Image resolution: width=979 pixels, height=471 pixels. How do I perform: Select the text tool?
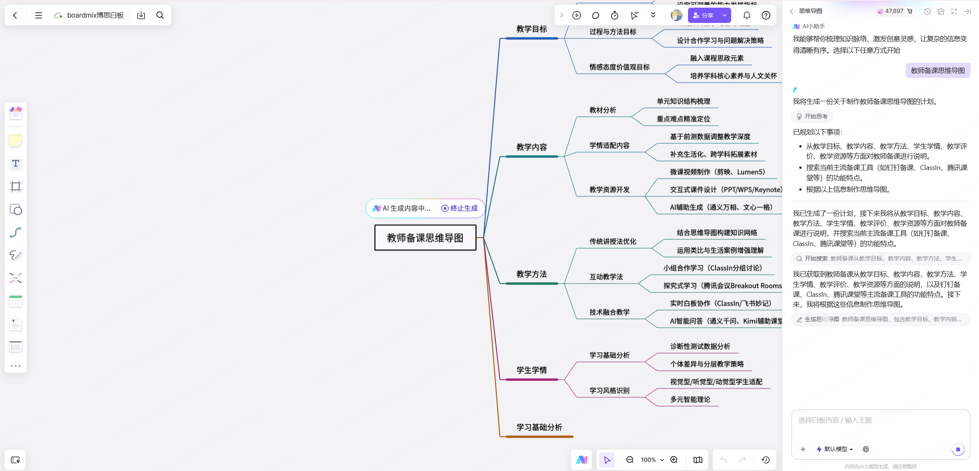point(16,163)
